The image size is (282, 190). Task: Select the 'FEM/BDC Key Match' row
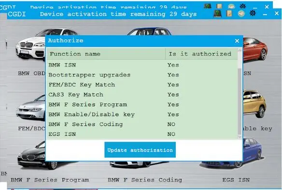[142, 85]
